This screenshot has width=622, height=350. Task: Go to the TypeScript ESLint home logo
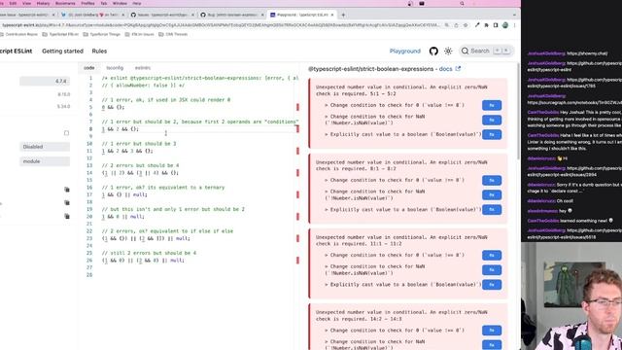(16, 51)
